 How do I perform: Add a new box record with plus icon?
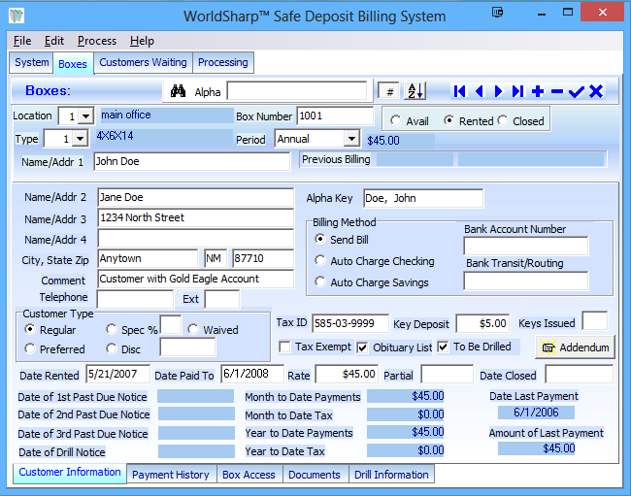538,91
